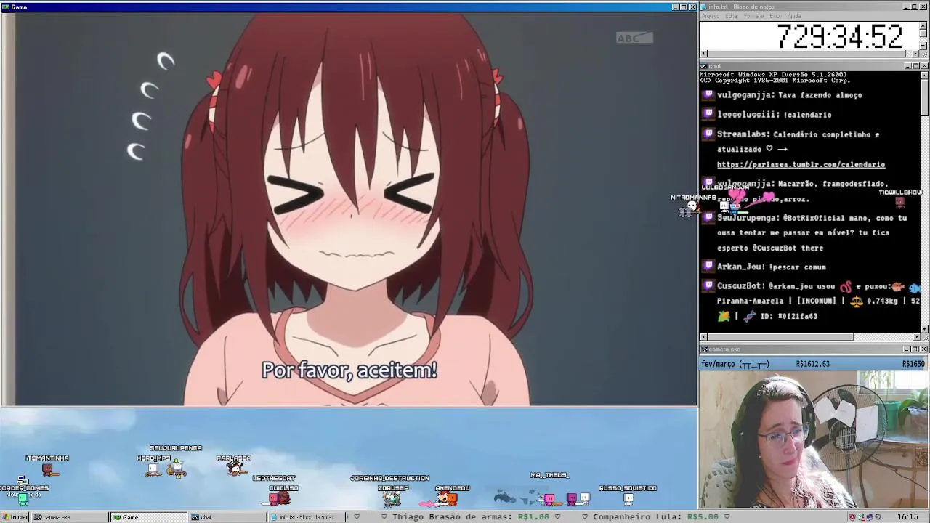
Task: Click the ZORUSBP avatar character
Action: tap(392, 498)
